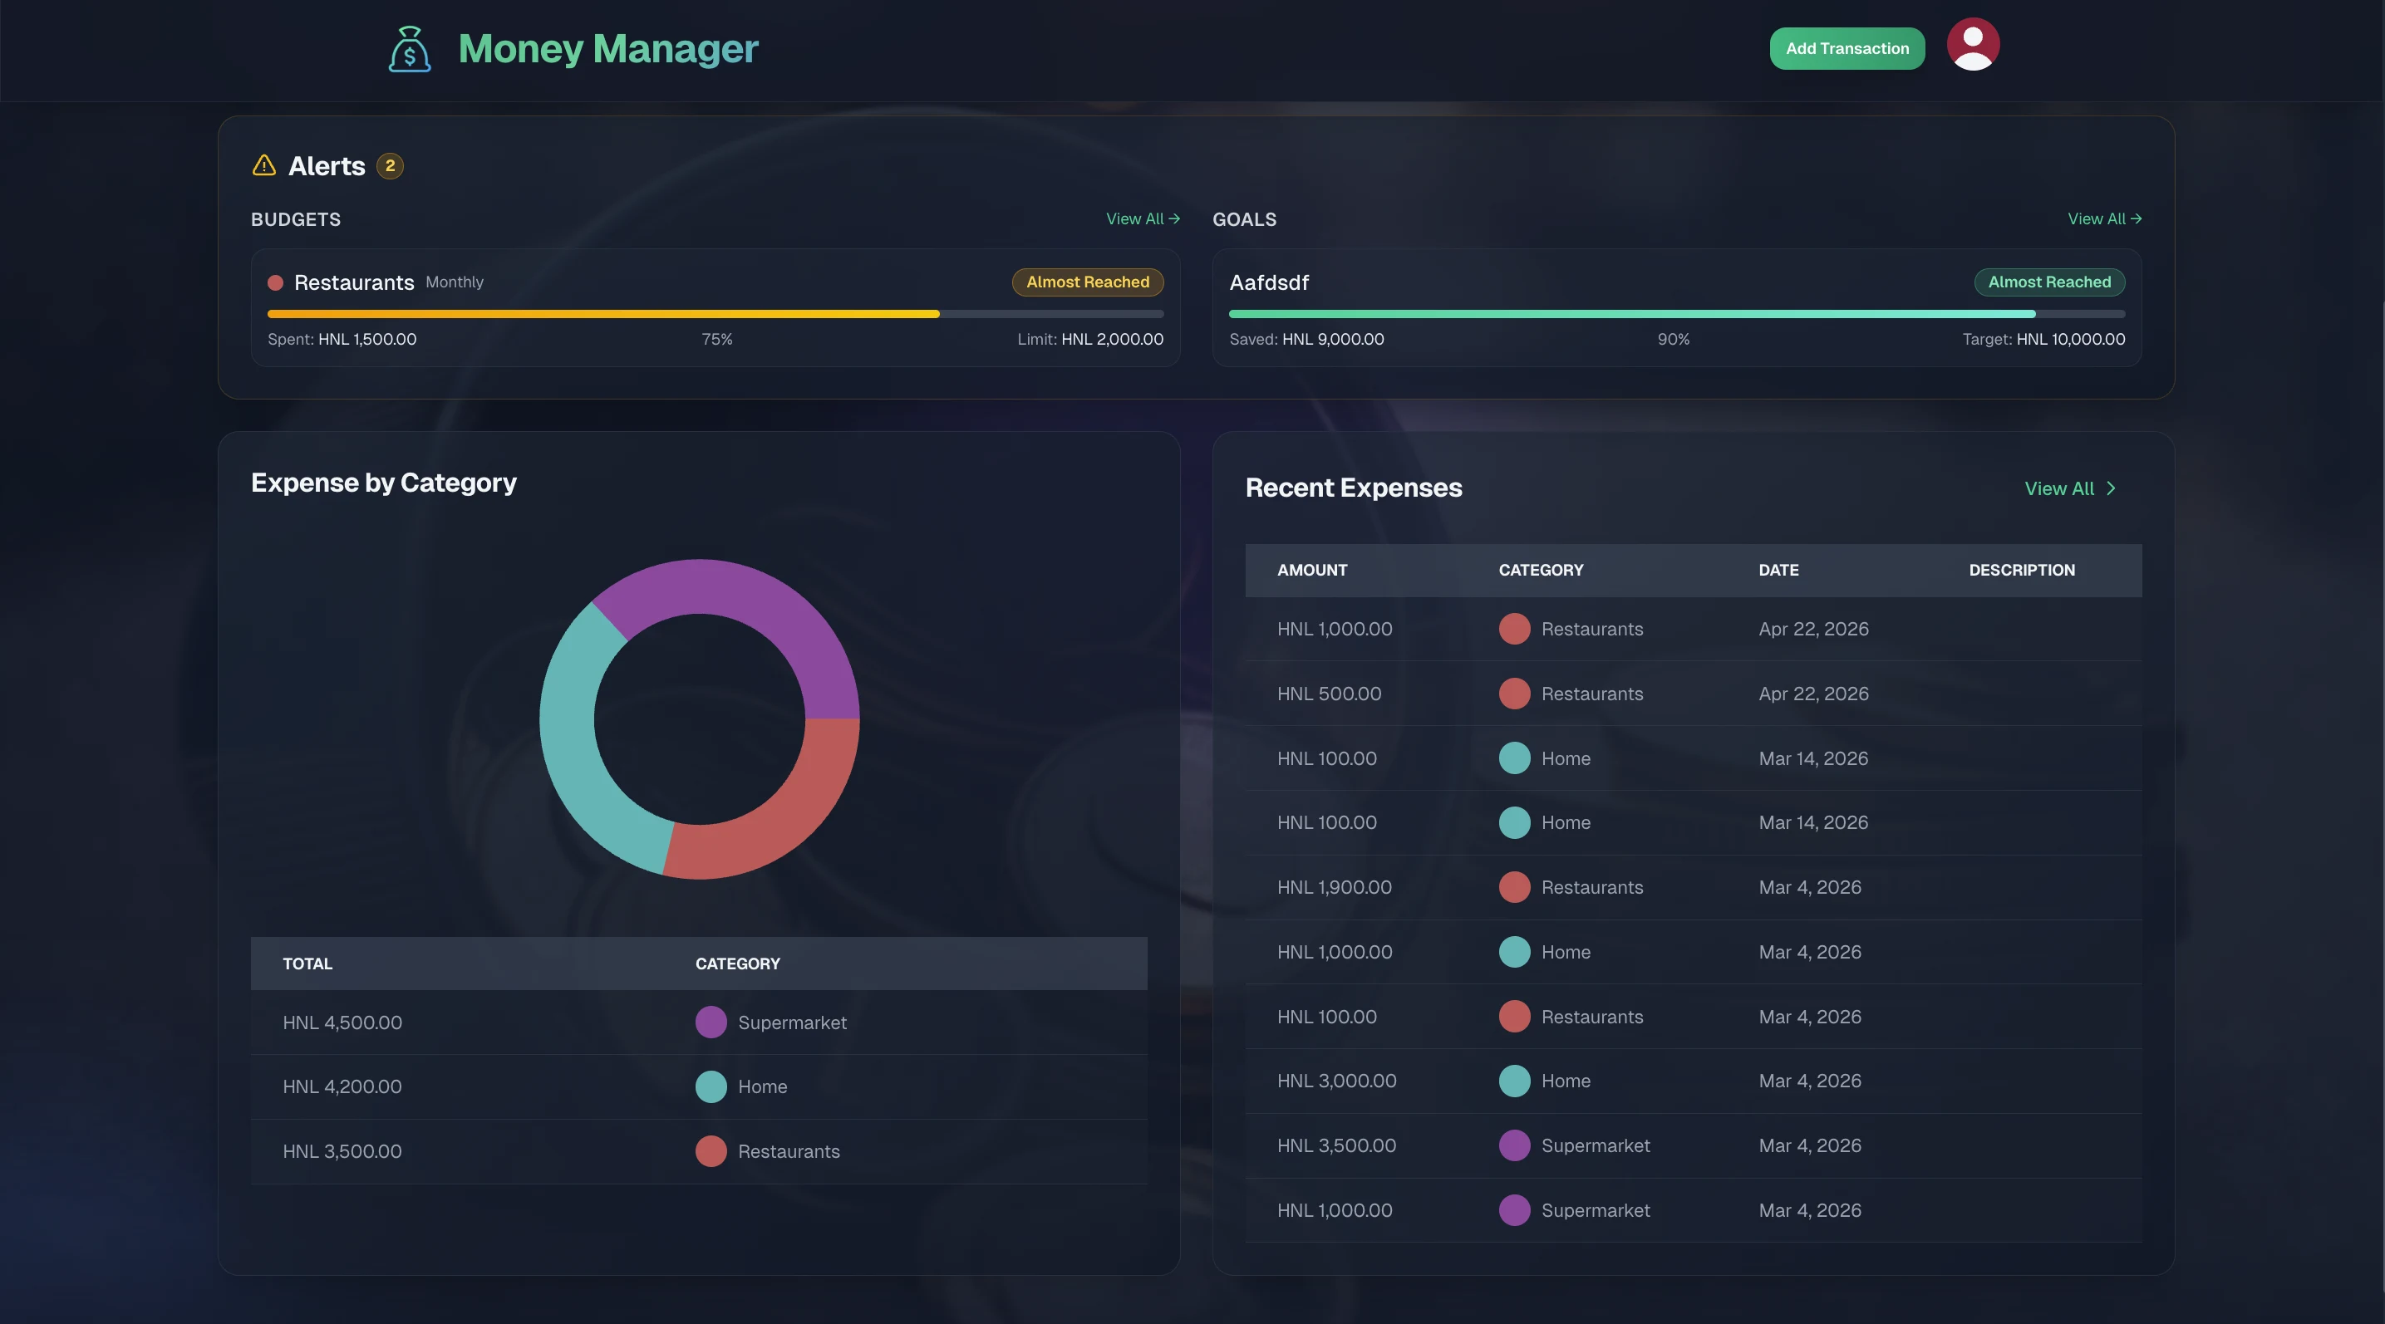Viewport: 2385px width, 1324px height.
Task: Click the Home teal swatch in totals table
Action: pyautogui.click(x=711, y=1086)
